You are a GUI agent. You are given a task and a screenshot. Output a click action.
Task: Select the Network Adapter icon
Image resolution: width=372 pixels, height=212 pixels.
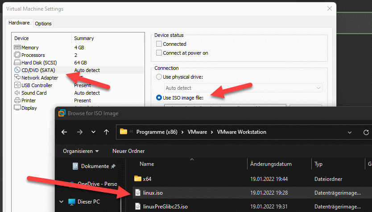pyautogui.click(x=17, y=77)
